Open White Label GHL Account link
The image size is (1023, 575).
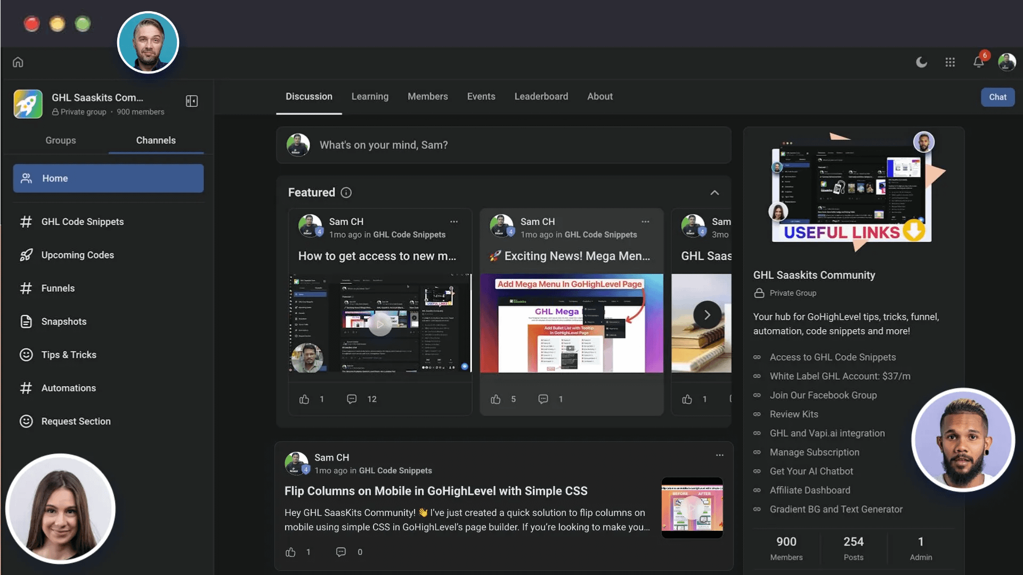click(840, 376)
